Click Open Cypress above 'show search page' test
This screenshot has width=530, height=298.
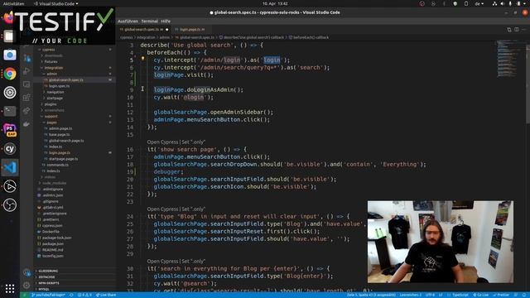162,142
